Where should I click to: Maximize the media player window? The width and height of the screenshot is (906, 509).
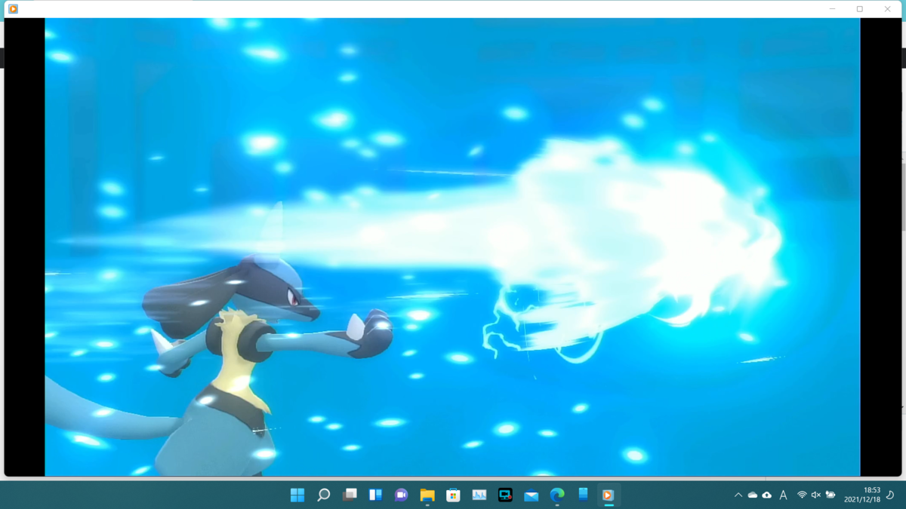859,9
